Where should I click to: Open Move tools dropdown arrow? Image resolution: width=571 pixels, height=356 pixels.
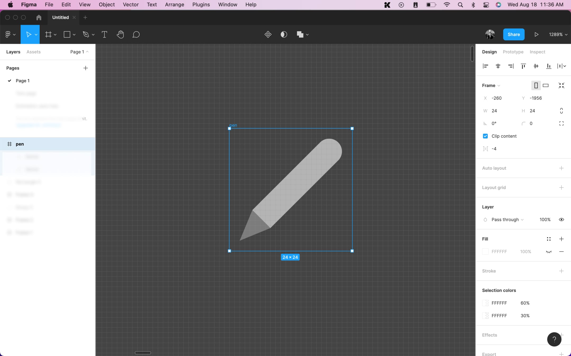click(36, 35)
